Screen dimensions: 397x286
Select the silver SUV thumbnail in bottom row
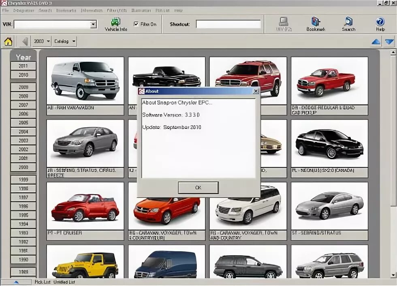point(329,262)
